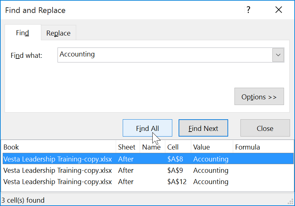Screen dimensions: 295x206
Task: Click the Cell column header
Action: [174, 147]
